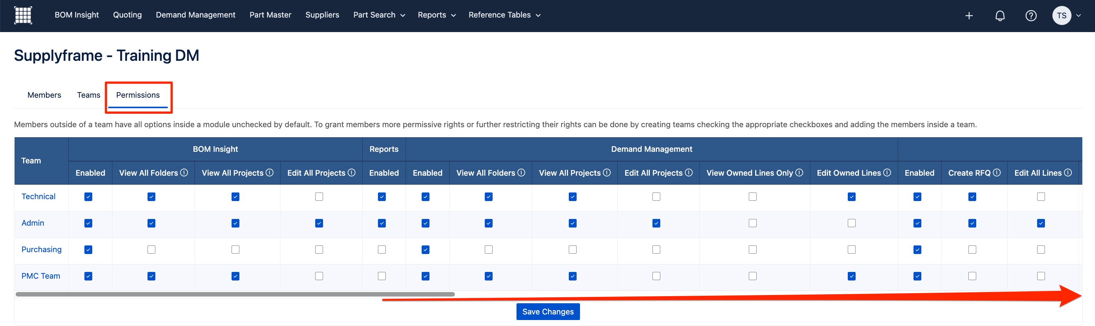Switch to the Teams tab

89,95
